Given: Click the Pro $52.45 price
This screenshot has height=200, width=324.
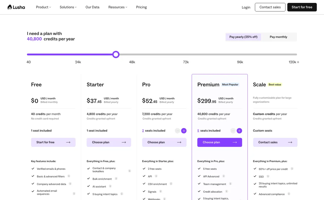Looking at the screenshot, I should (150, 101).
